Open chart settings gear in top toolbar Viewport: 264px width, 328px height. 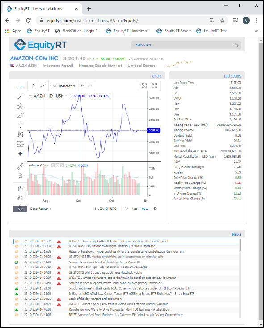coord(144,86)
